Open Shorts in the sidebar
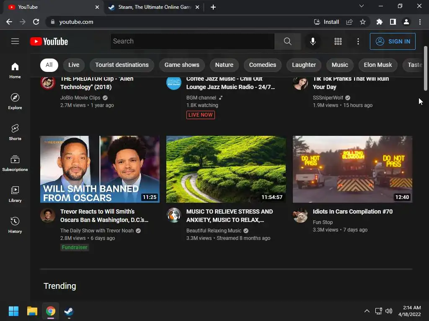429x321 pixels. click(x=15, y=132)
